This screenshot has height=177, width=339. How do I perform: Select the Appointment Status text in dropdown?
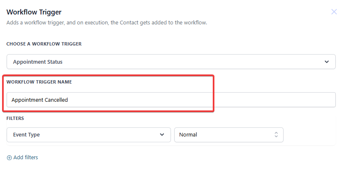coord(38,62)
